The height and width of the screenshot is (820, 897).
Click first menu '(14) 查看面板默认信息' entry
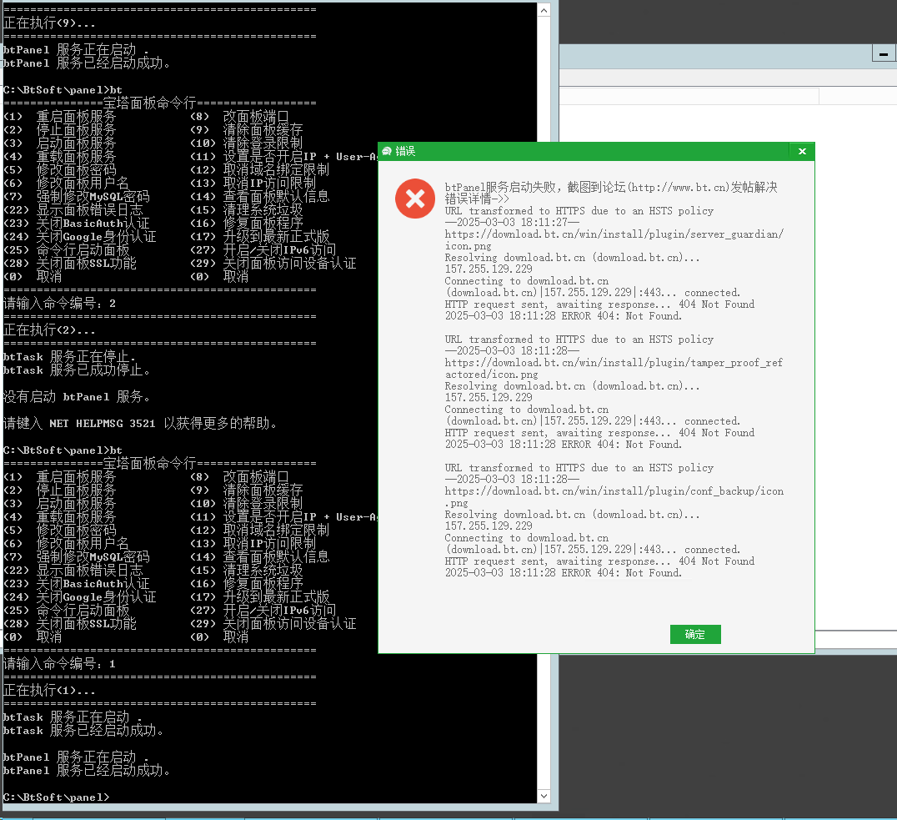[260, 196]
